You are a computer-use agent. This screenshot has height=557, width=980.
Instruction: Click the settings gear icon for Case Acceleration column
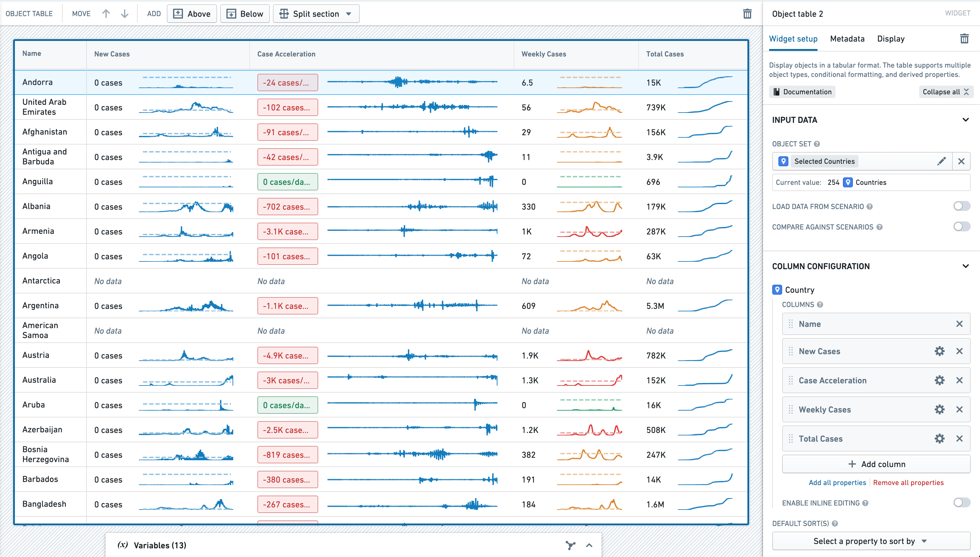click(x=940, y=381)
